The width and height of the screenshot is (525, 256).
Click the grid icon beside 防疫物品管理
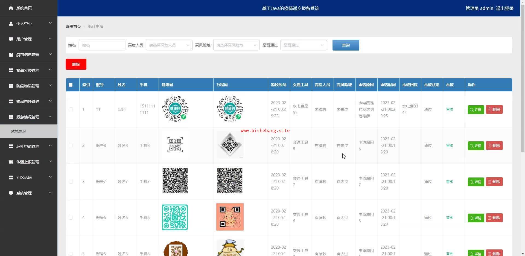point(11,86)
